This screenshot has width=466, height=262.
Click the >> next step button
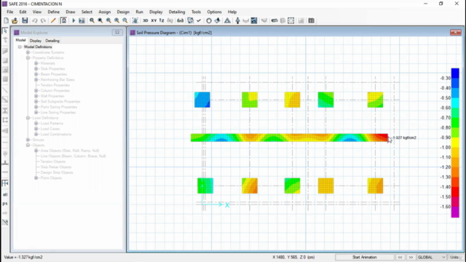[411, 257]
